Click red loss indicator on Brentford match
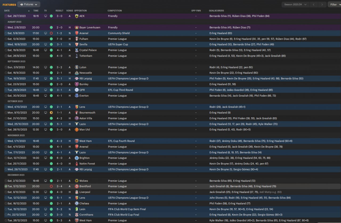 point(51,186)
